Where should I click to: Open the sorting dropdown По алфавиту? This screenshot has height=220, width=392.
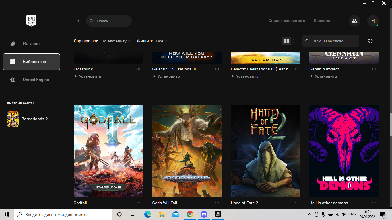tap(116, 41)
